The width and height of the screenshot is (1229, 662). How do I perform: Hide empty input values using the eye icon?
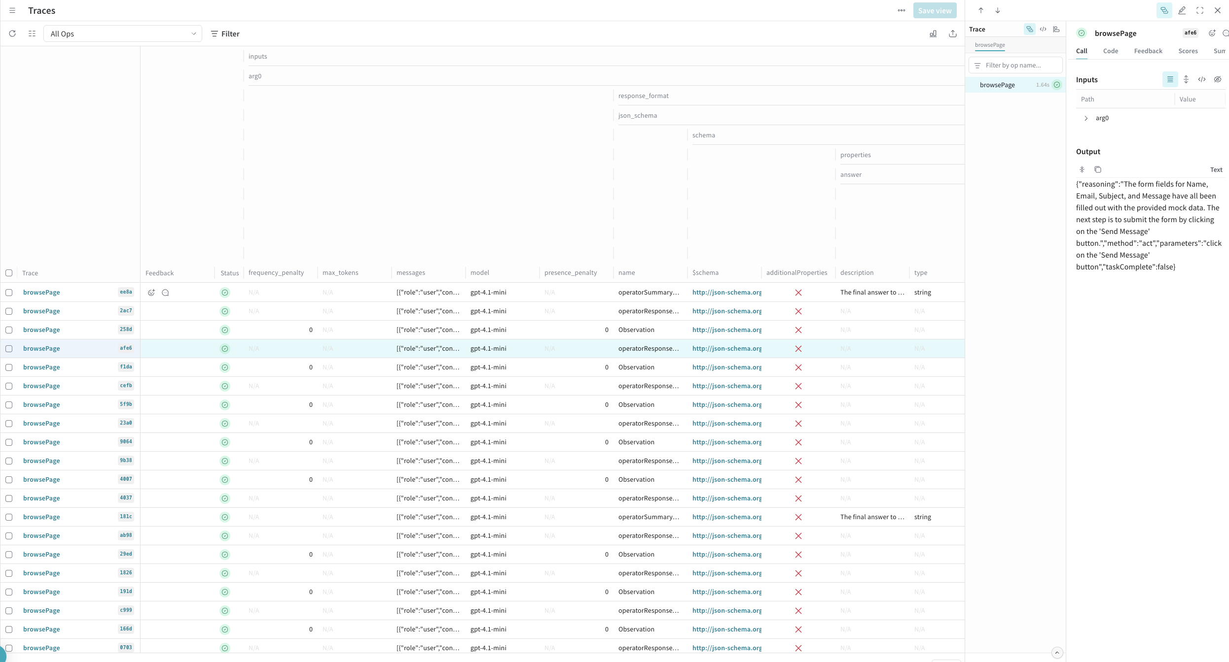(x=1217, y=79)
